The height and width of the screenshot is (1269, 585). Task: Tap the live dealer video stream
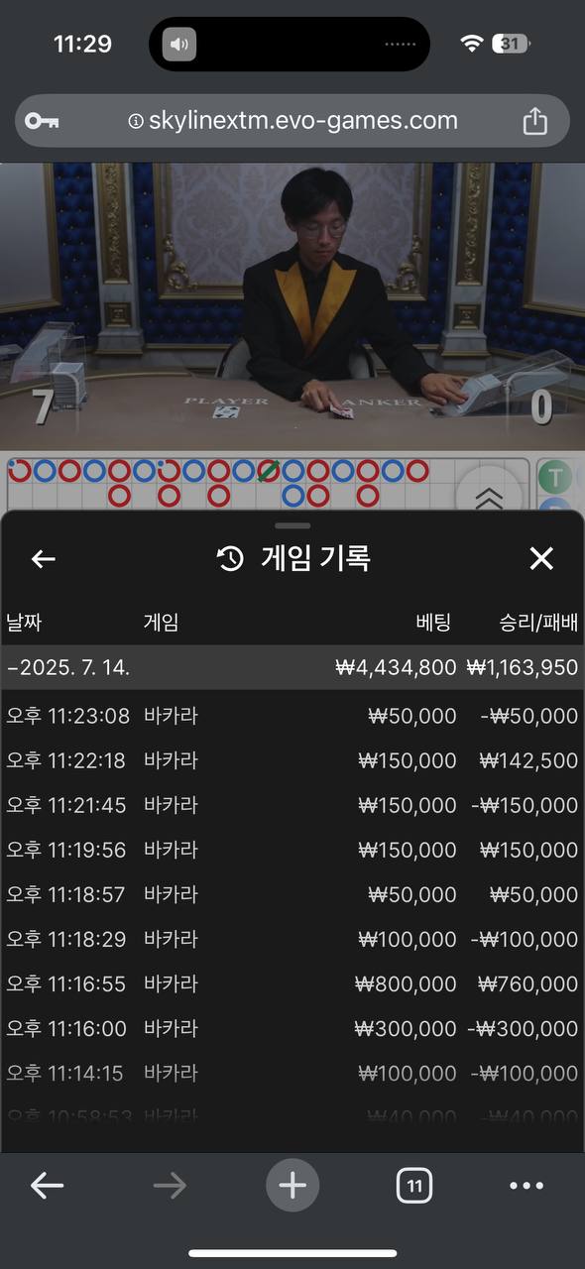click(x=292, y=306)
